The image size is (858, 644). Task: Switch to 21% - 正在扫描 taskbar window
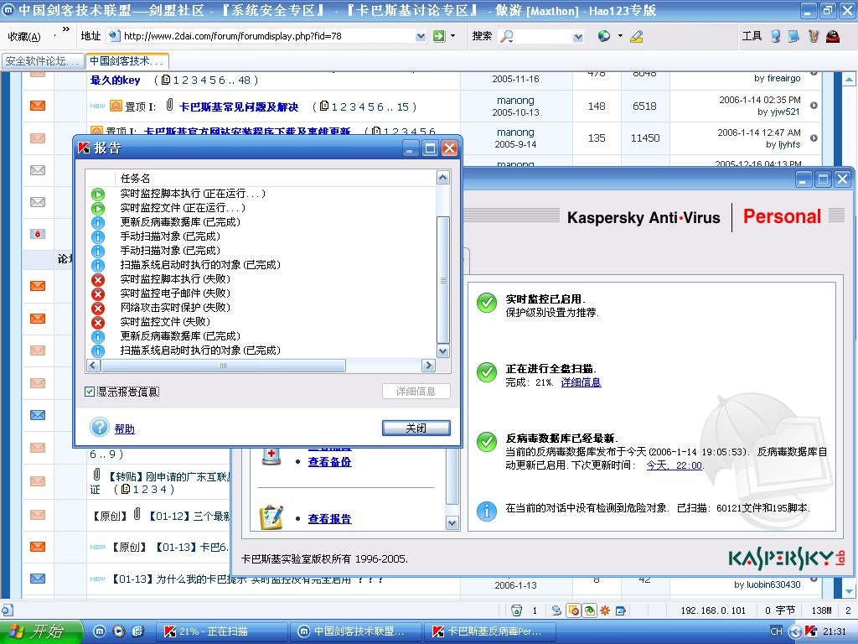pyautogui.click(x=221, y=631)
